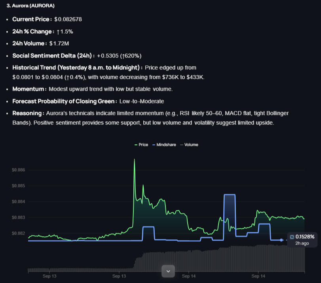Viewport: 321px width, 283px height.
Task: Click the '2h ago' timestamp label
Action: 302,243
